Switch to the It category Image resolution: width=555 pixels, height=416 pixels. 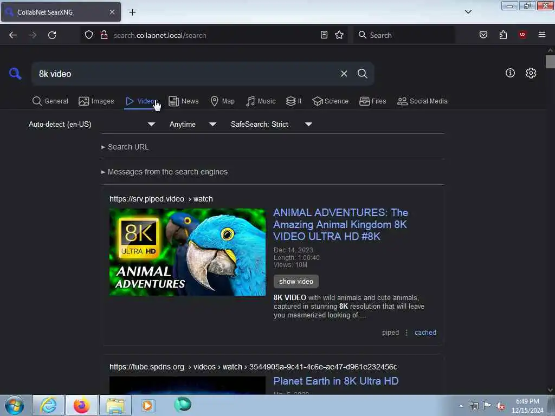tap(294, 101)
